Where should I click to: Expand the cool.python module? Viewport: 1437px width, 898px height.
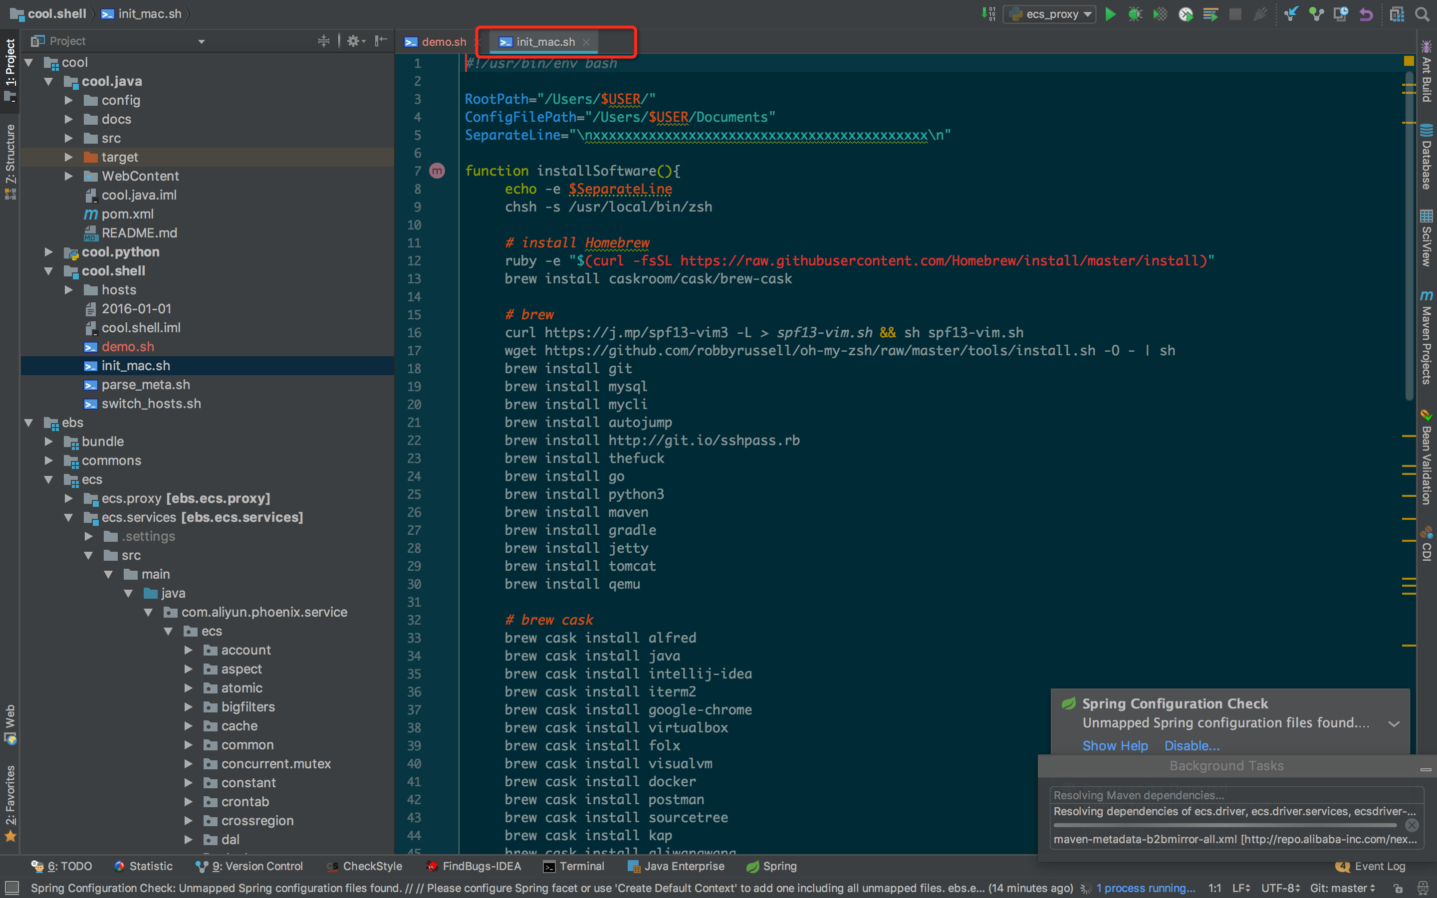point(49,252)
